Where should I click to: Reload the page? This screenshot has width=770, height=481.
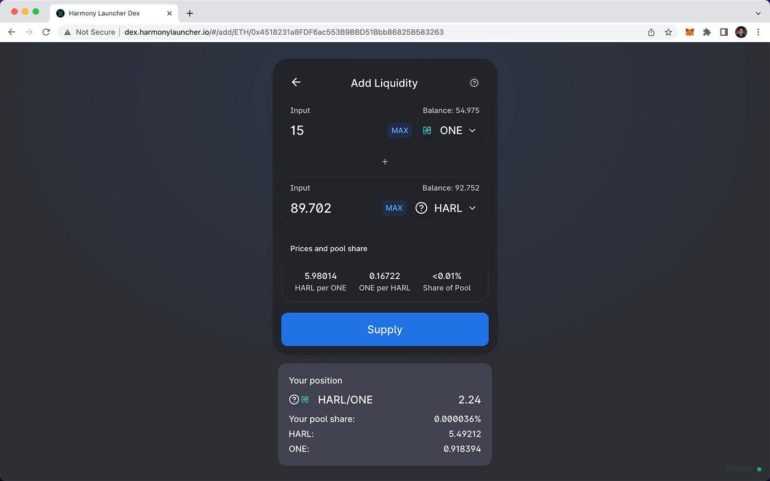coord(46,32)
